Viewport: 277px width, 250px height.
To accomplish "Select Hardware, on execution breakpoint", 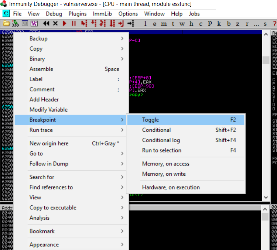I will pyautogui.click(x=186, y=187).
